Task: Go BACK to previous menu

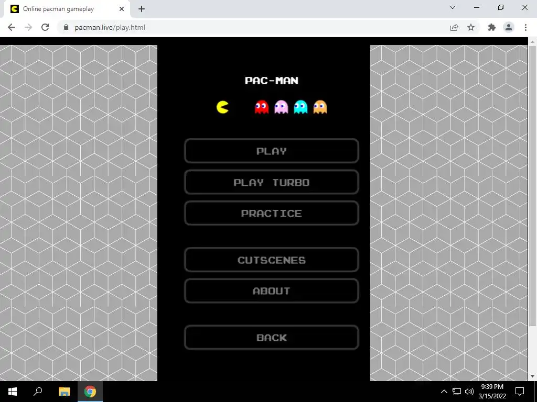Action: click(x=271, y=338)
